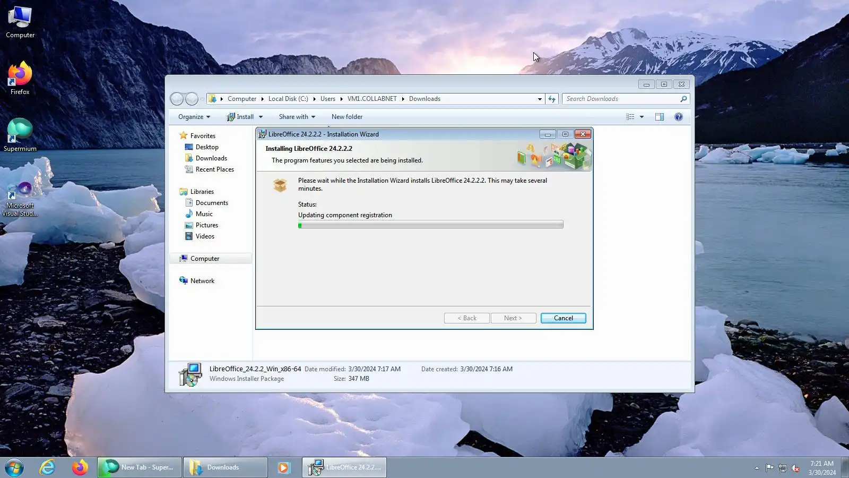Change your view icon in Explorer
849x478 pixels.
pyautogui.click(x=630, y=117)
